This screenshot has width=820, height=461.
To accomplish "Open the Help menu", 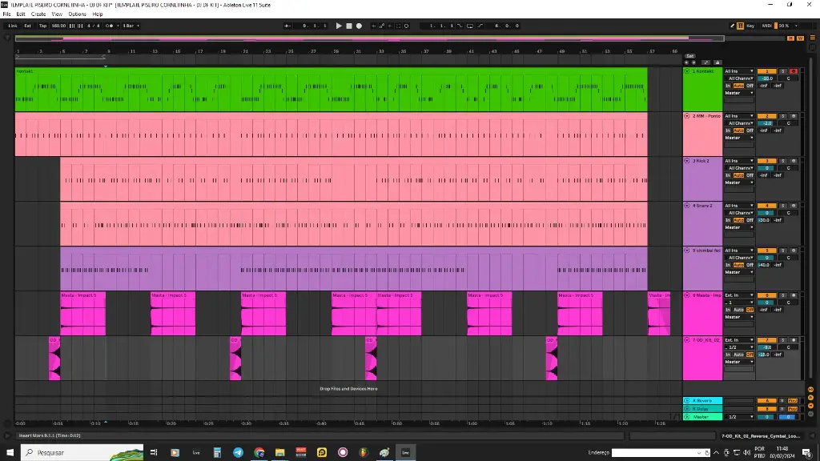I will pyautogui.click(x=97, y=14).
